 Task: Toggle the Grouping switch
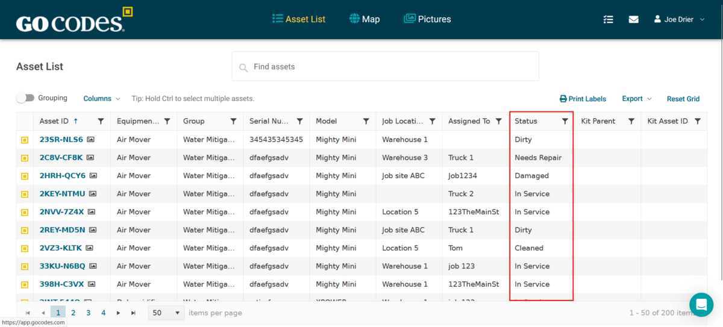coord(25,98)
